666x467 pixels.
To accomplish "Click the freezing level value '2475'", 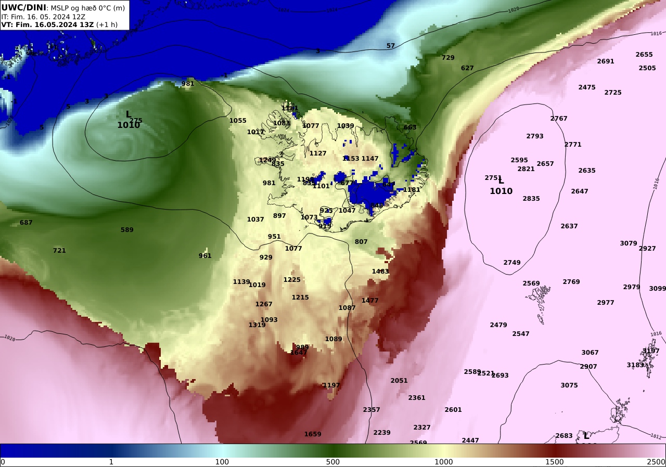I will (x=587, y=87).
